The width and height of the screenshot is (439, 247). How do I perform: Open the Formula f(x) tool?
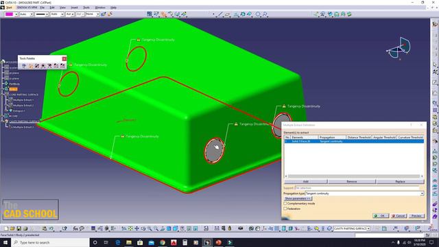tap(75, 228)
